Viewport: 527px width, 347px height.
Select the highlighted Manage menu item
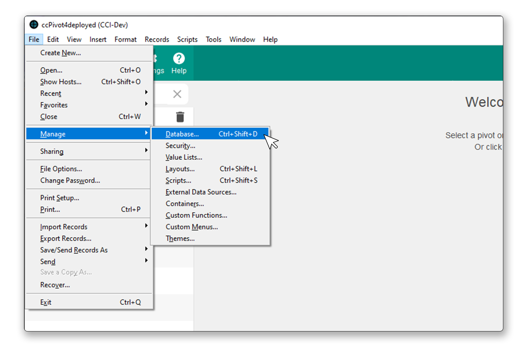[x=89, y=134]
